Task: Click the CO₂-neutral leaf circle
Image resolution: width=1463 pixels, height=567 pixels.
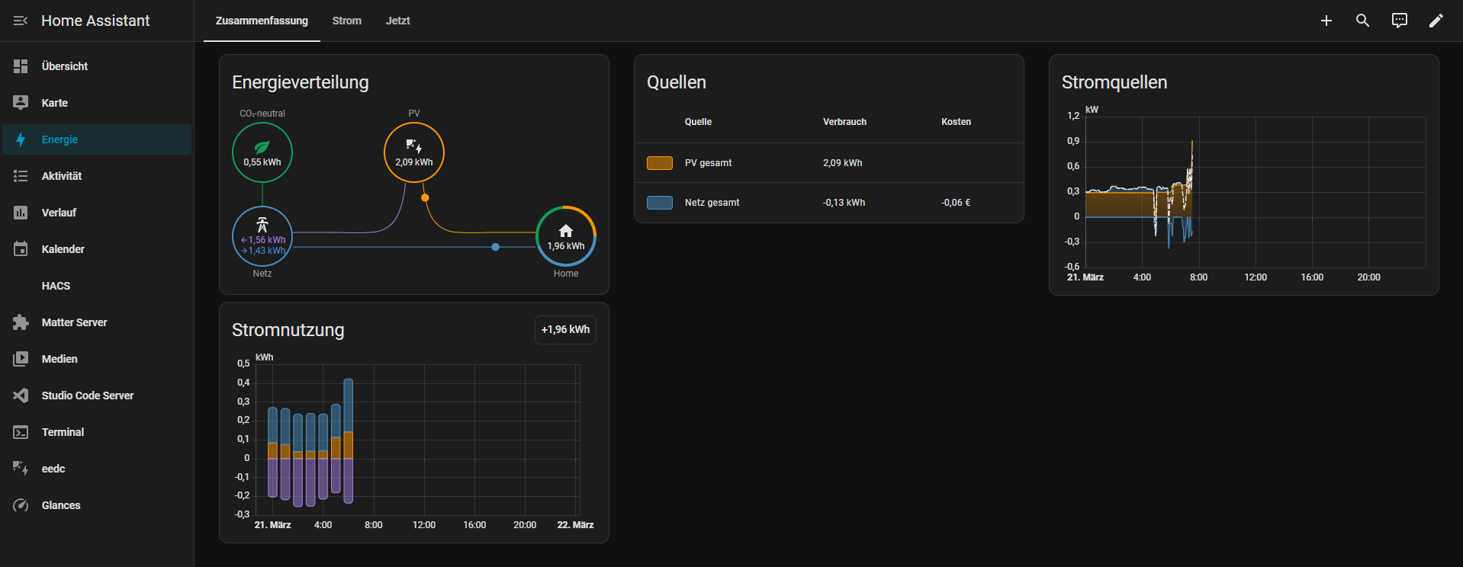Action: click(262, 153)
